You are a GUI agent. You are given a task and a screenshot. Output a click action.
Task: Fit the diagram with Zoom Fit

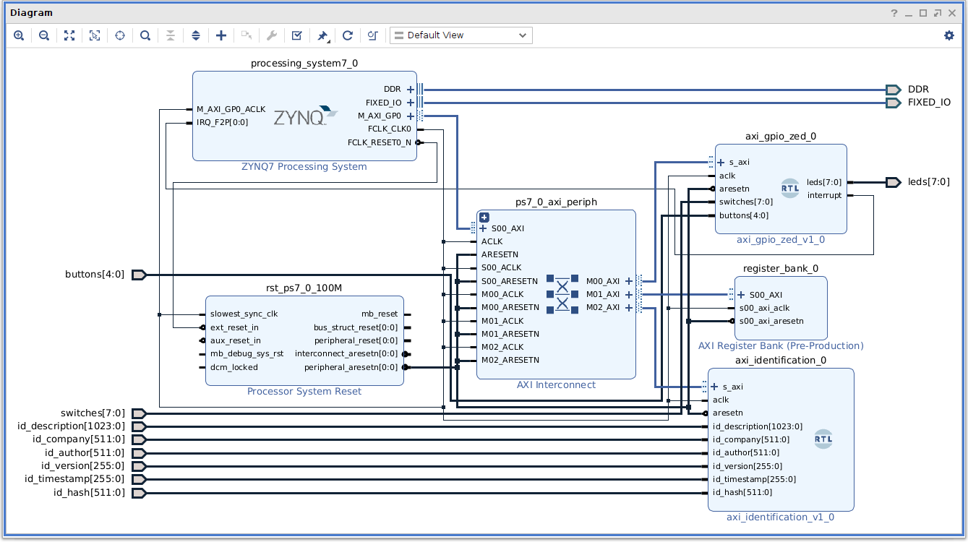click(69, 35)
